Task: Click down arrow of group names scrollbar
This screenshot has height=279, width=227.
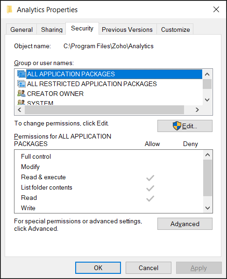Action: 207,100
